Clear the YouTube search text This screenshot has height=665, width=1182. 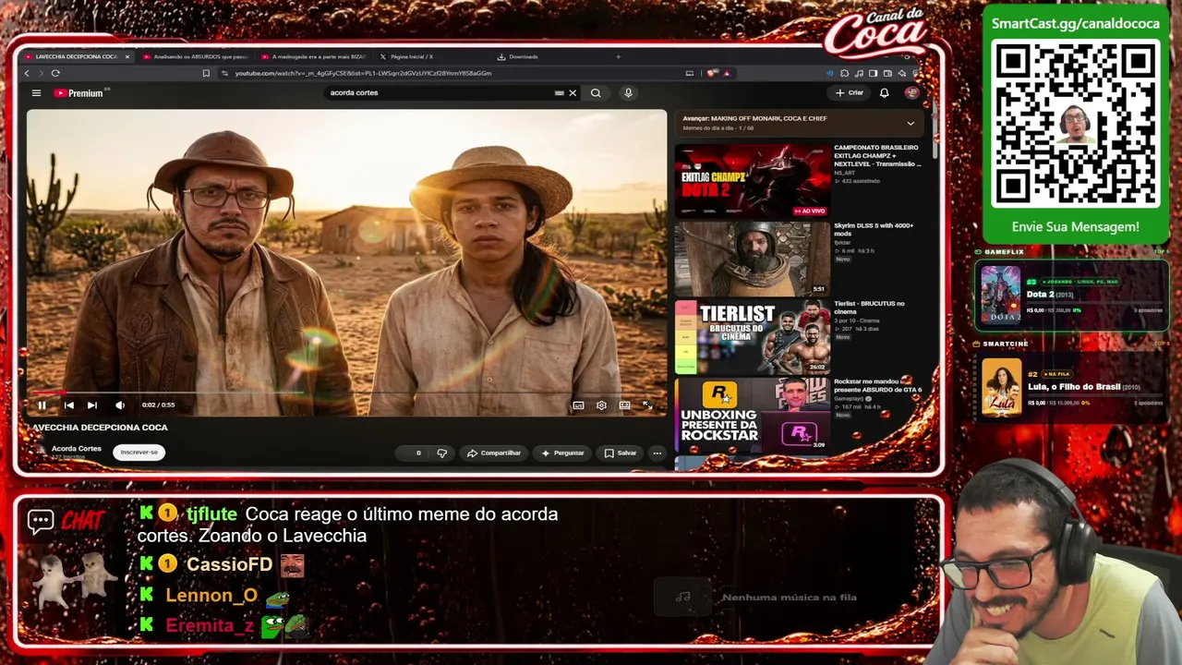573,92
